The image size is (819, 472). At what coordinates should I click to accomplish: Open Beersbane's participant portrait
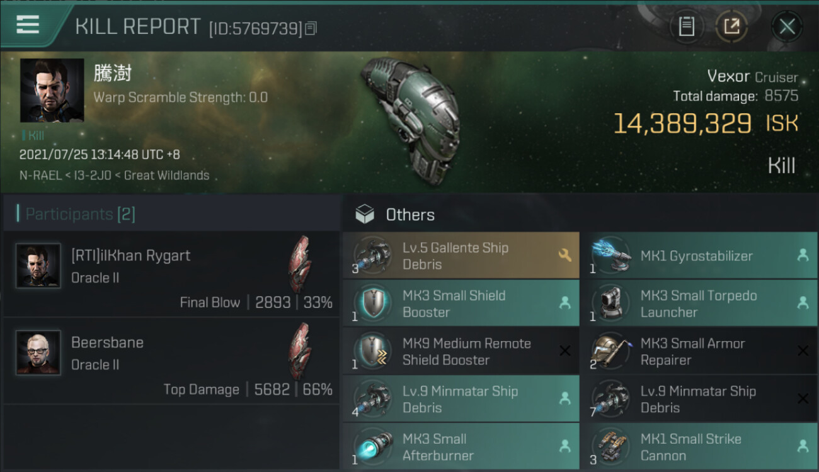coord(38,352)
